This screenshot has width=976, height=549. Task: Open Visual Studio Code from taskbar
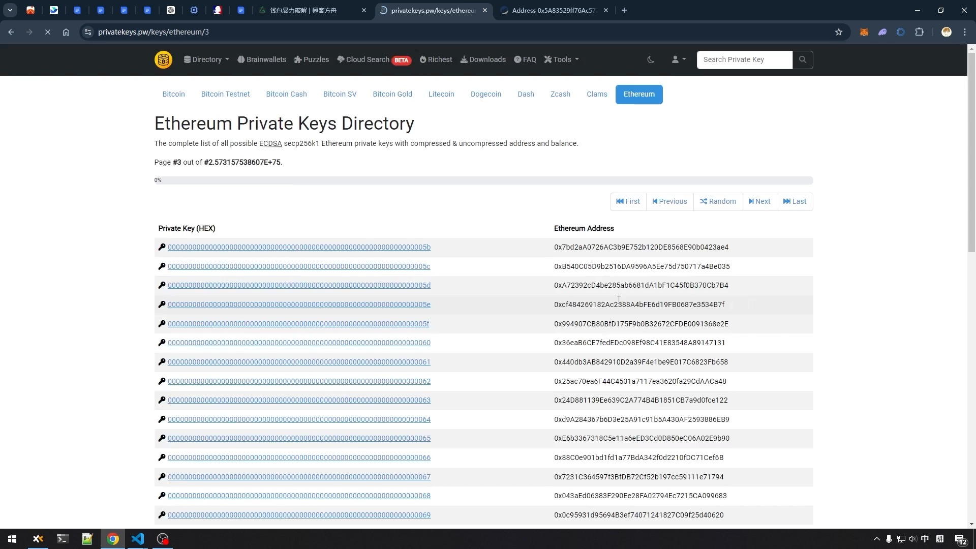coord(137,539)
